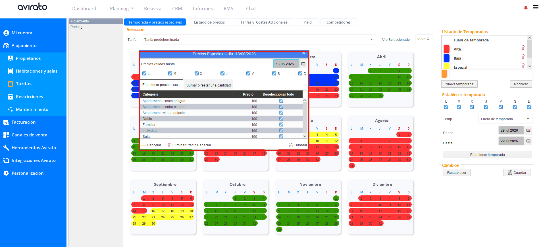Open the Listado de precios tab
Image resolution: width=539 pixels, height=247 pixels.
[209, 22]
